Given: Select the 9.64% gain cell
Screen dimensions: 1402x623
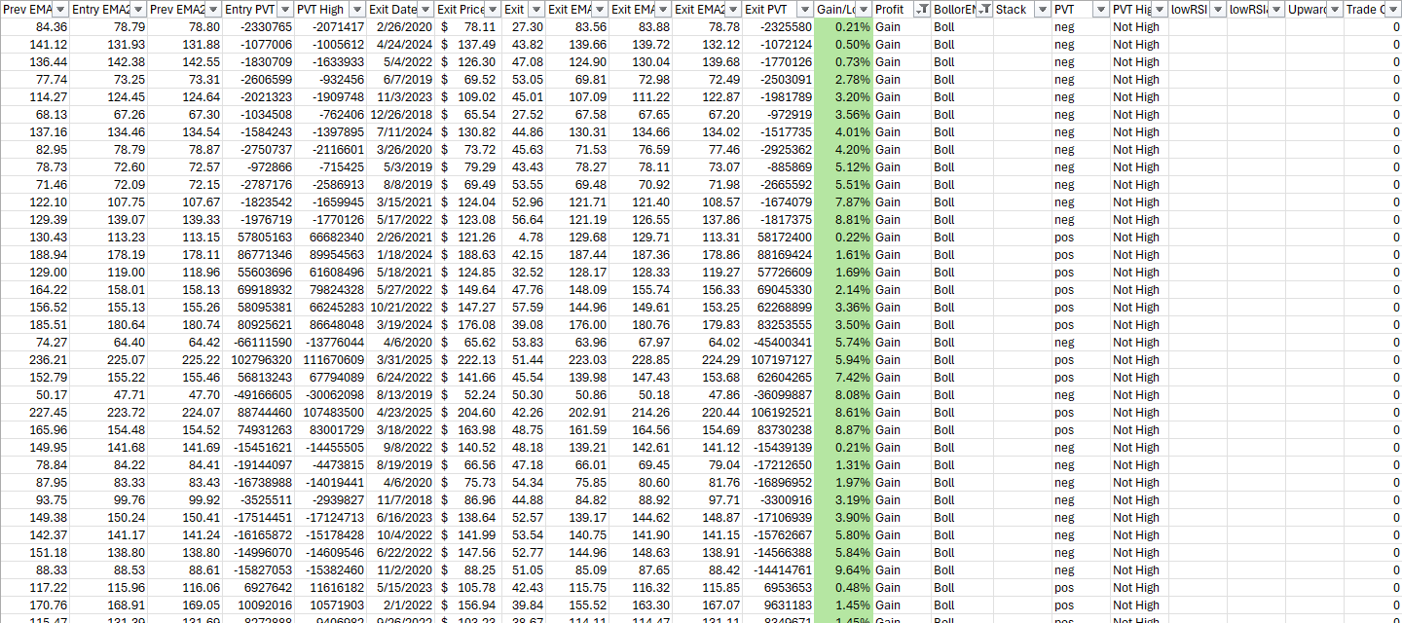Looking at the screenshot, I should pyautogui.click(x=844, y=570).
